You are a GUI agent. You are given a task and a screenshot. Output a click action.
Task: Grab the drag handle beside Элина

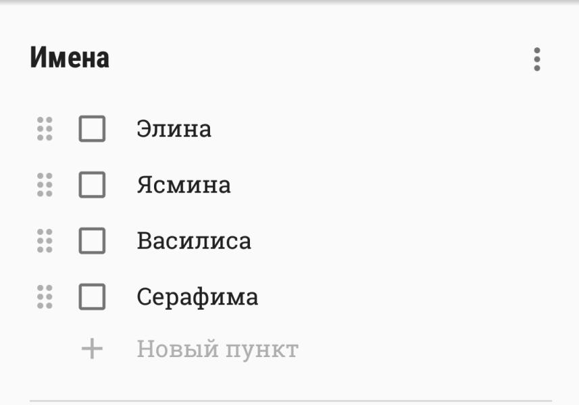(x=45, y=129)
